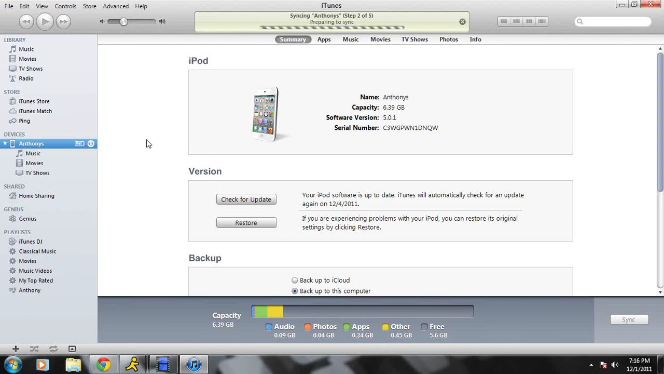Select Back up to this computer

(295, 291)
